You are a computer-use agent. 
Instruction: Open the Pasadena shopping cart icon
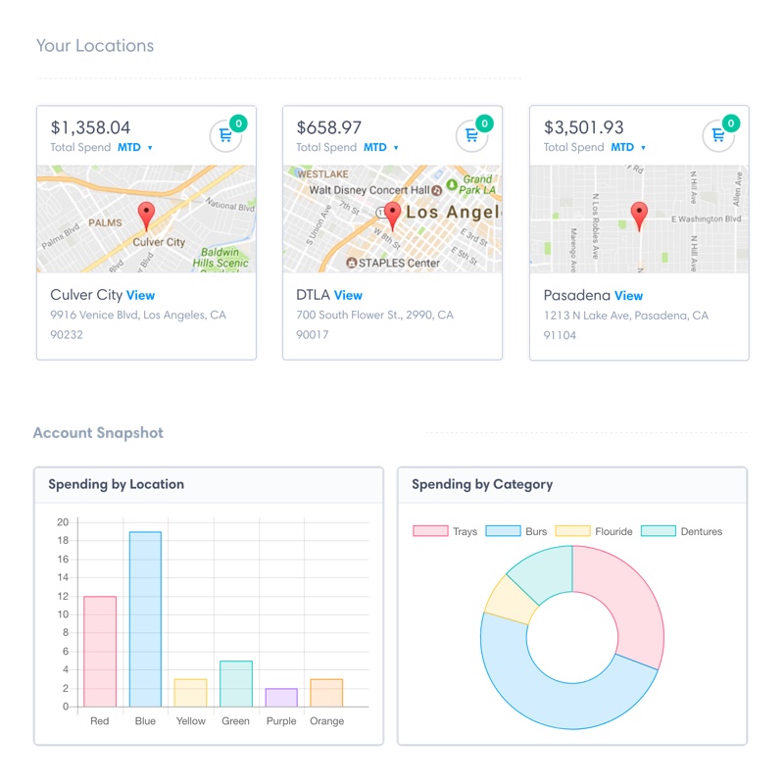click(719, 136)
